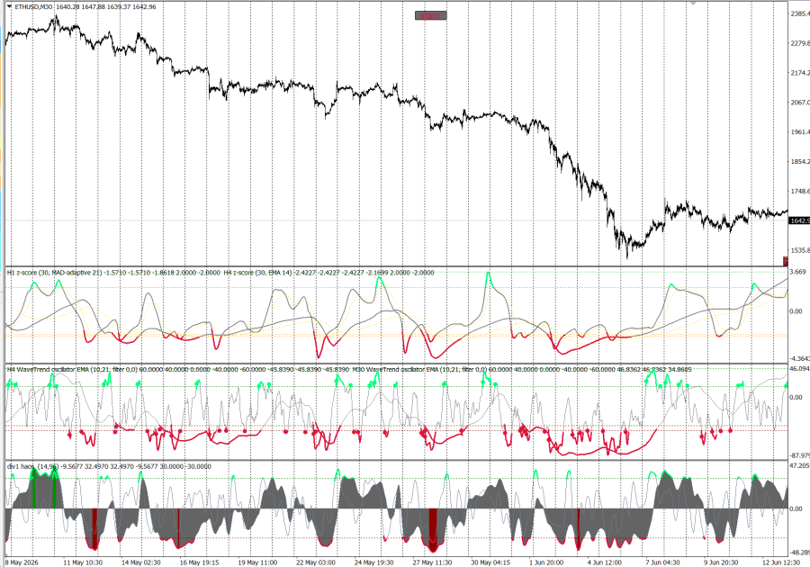Click the -4.3643 z-score scale value
This screenshot has height=567, width=810.
click(800, 358)
